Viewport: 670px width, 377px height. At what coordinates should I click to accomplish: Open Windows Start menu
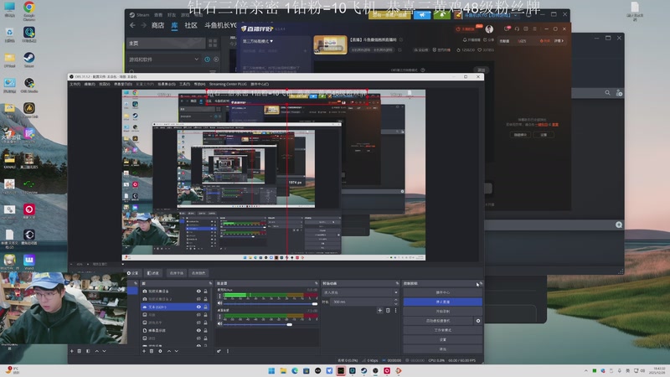coord(271,370)
